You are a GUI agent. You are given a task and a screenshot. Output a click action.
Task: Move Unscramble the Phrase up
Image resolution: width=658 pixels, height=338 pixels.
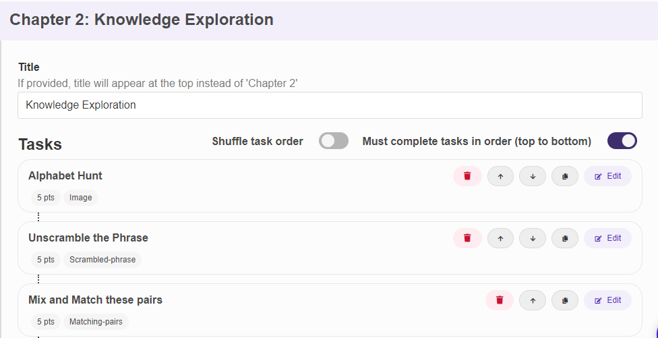pos(500,238)
